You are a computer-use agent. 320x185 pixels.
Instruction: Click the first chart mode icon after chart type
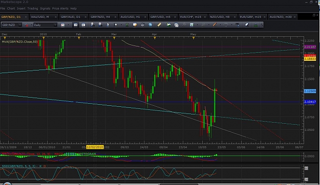pyautogui.click(x=75, y=25)
